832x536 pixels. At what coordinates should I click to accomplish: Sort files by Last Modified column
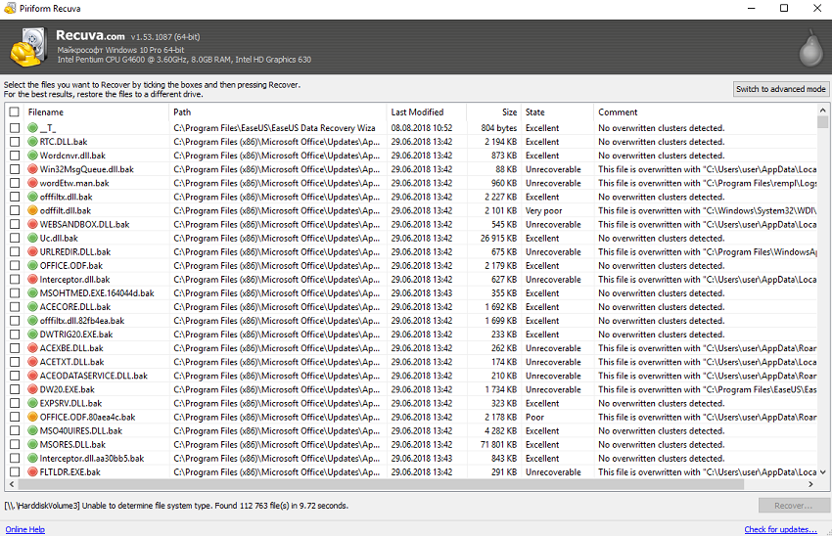pos(416,112)
